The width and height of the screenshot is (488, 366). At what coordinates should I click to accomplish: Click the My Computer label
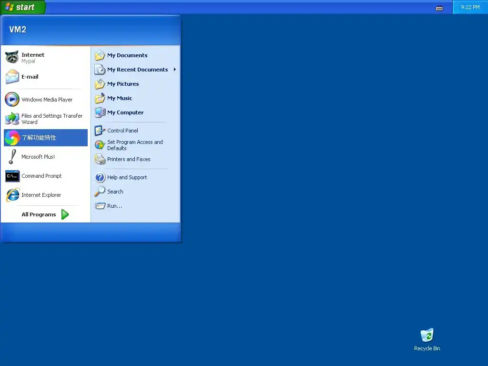tap(125, 112)
